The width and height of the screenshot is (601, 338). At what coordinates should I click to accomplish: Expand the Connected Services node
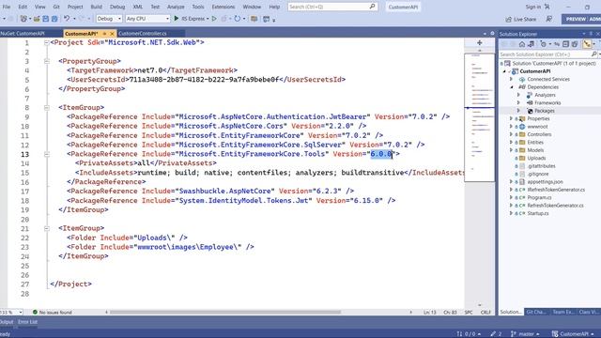511,79
